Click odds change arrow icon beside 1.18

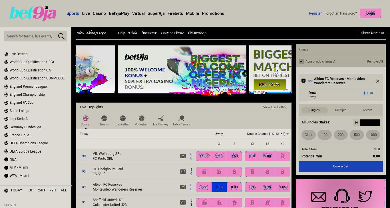364,93
